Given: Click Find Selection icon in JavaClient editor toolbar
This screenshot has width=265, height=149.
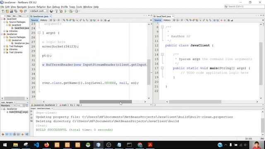Looking at the screenshot, I should pyautogui.click(x=187, y=20).
